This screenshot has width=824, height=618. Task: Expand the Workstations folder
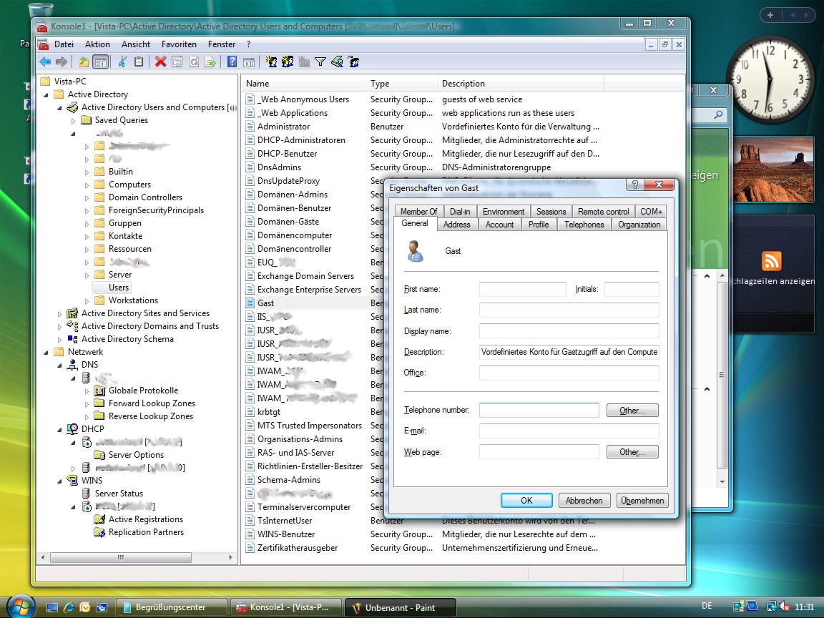click(87, 300)
